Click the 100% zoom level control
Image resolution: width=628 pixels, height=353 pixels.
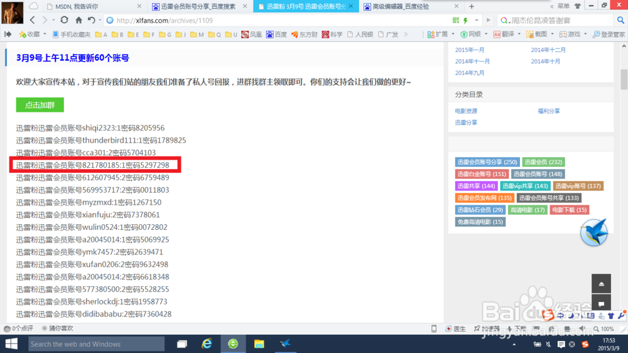click(604, 329)
